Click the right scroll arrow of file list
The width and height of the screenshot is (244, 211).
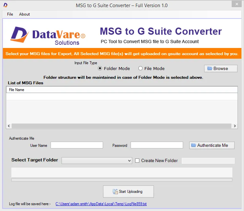235,126
